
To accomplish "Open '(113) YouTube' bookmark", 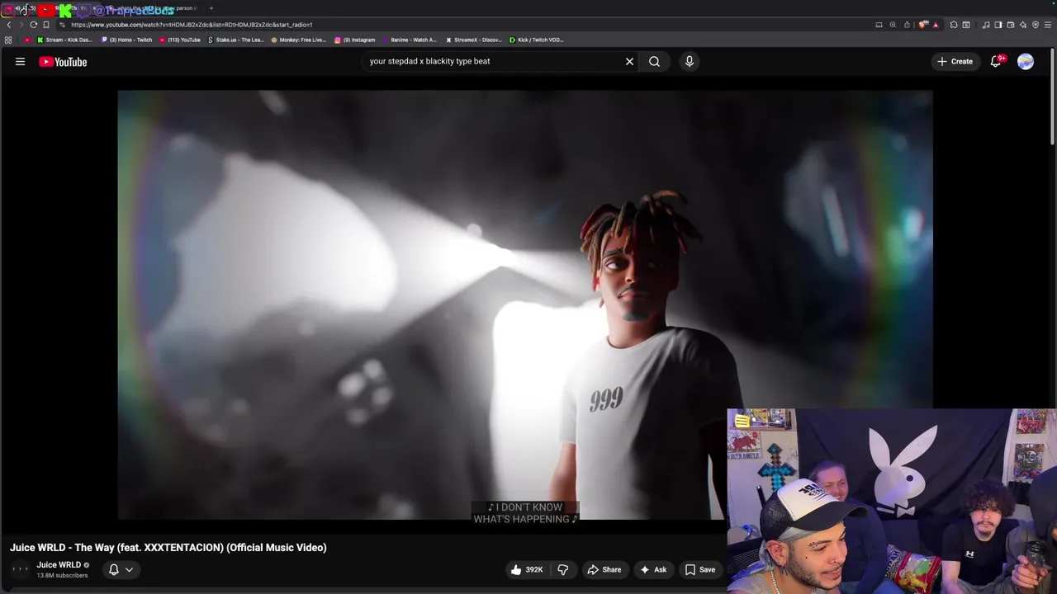I will (x=180, y=40).
